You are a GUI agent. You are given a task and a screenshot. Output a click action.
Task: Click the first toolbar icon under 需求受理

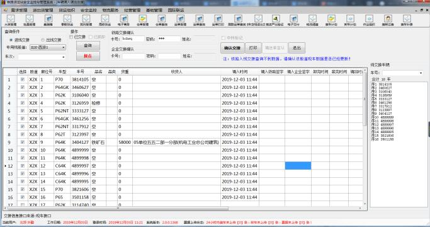pyautogui.click(x=11, y=20)
